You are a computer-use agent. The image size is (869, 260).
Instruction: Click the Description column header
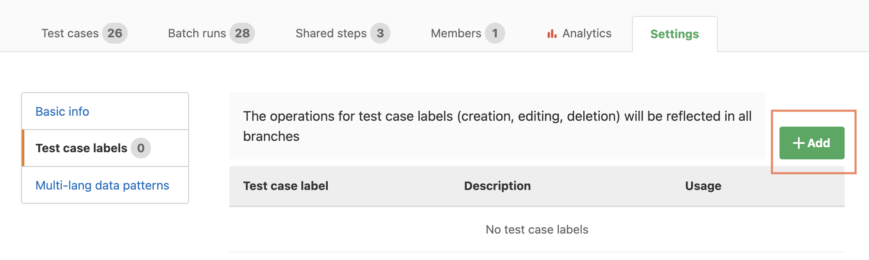coord(498,186)
